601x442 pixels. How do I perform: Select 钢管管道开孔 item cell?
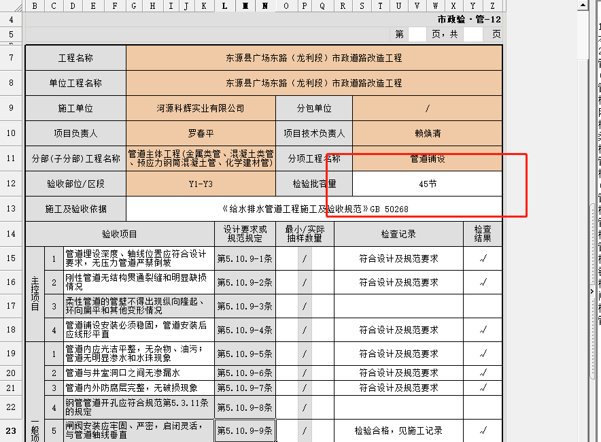pos(139,407)
